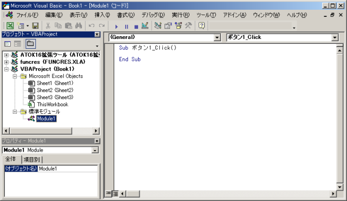Select Sheet3 (Sheet3) in project tree

click(x=55, y=98)
